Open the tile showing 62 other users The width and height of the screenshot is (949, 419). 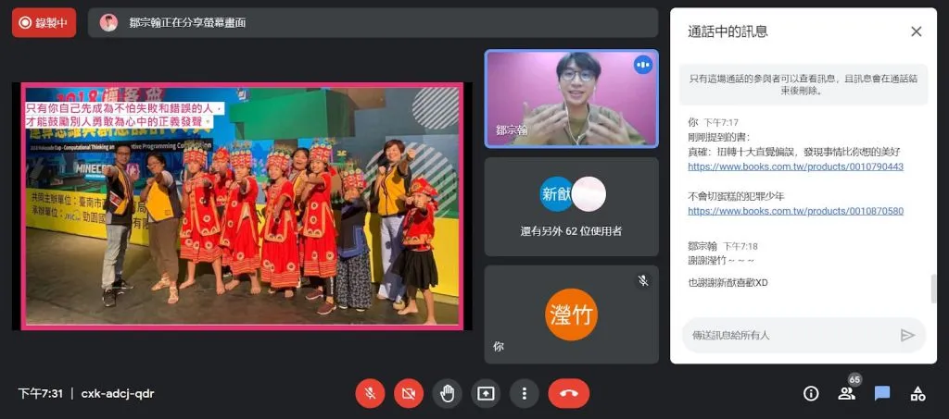click(572, 206)
